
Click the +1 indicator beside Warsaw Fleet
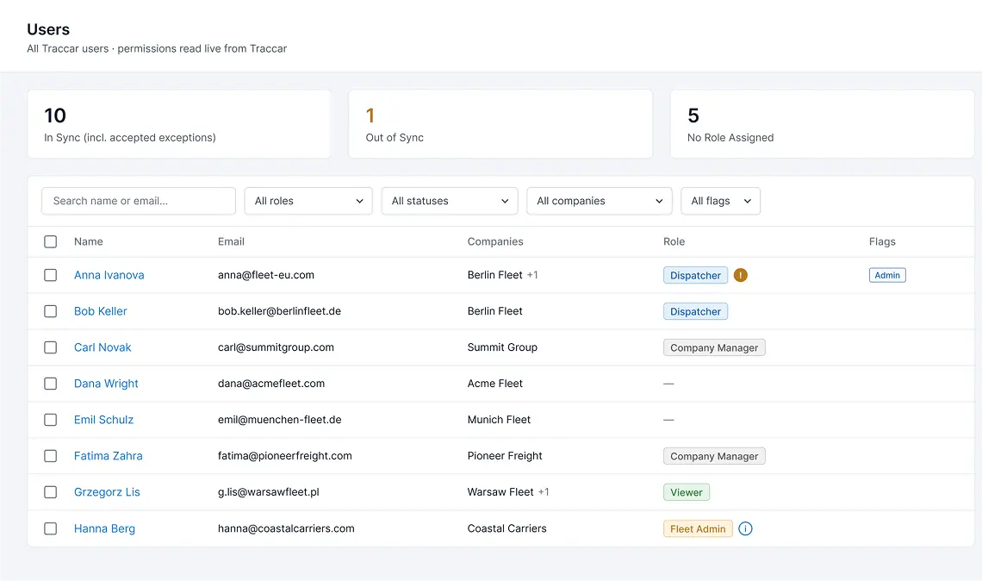click(x=544, y=492)
